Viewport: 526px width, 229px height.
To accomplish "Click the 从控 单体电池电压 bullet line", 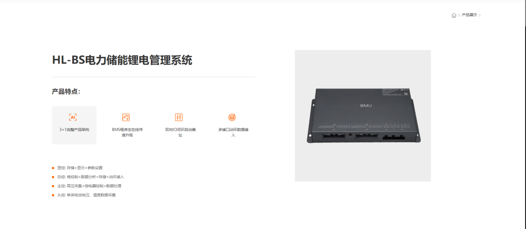I will (84, 195).
